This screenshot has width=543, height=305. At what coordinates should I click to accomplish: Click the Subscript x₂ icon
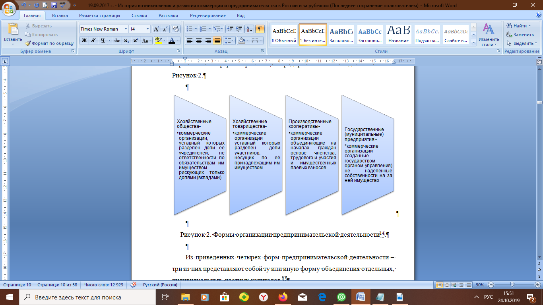click(x=126, y=41)
